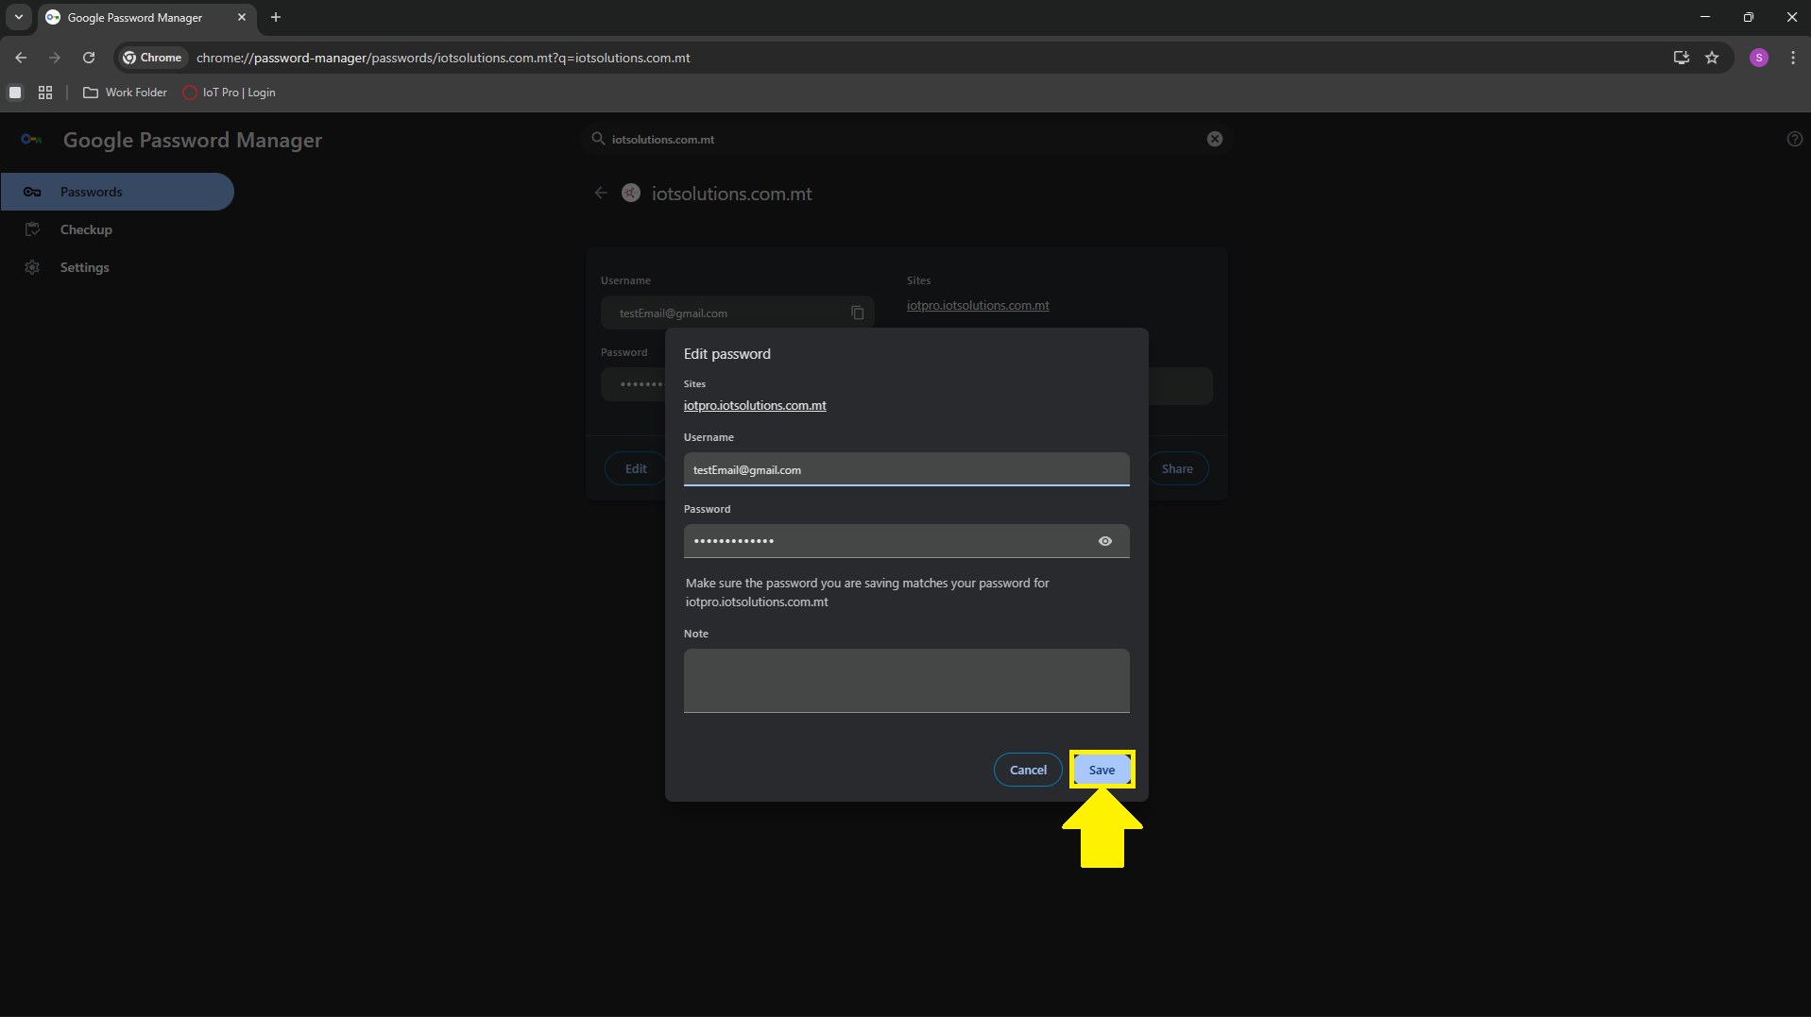Viewport: 1811px width, 1017px height.
Task: Cancel the Edit password dialog
Action: pyautogui.click(x=1028, y=770)
